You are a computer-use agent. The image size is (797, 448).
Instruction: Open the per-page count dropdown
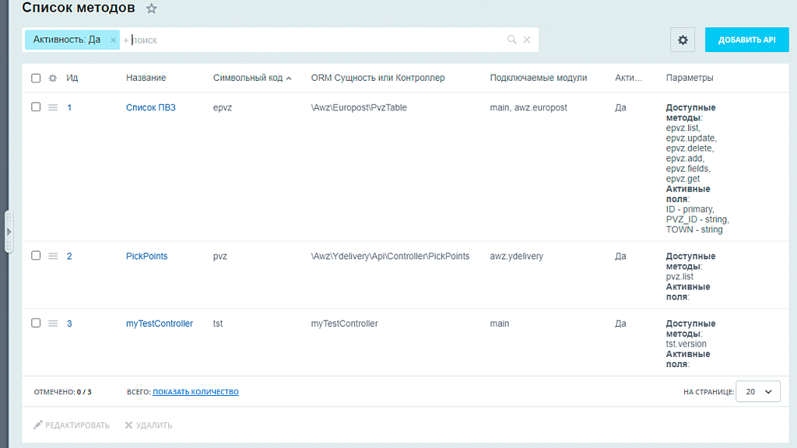[x=758, y=392]
